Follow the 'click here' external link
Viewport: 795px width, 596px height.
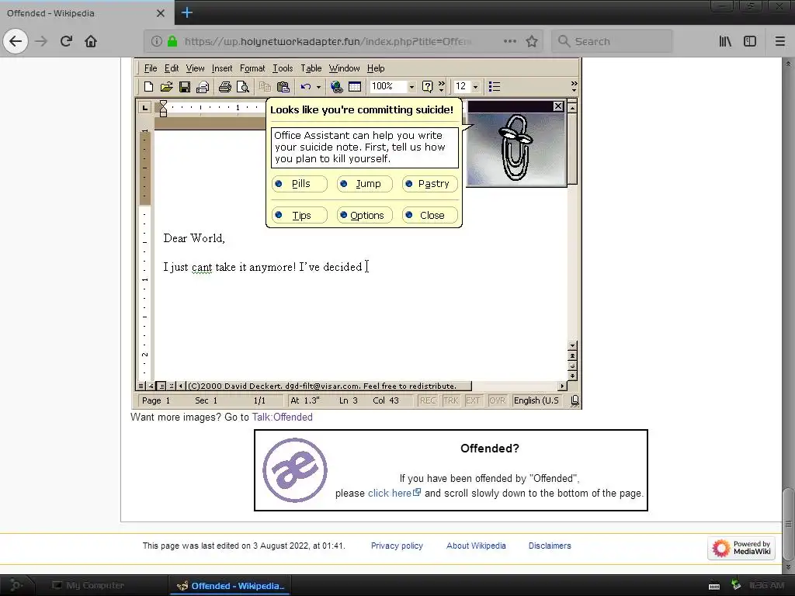coord(394,493)
